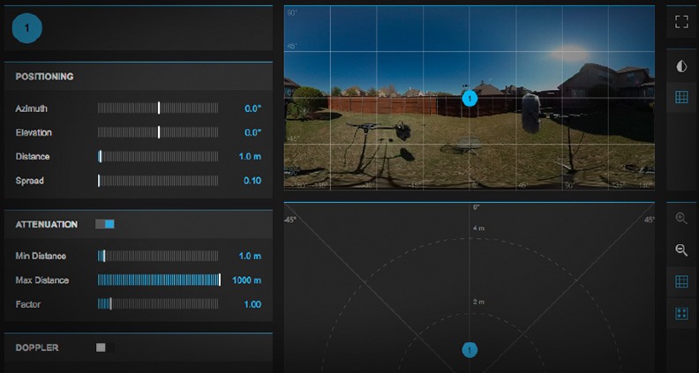Viewport: 699px width, 373px height.
Task: Toggle the video contrast icon
Action: click(x=681, y=67)
